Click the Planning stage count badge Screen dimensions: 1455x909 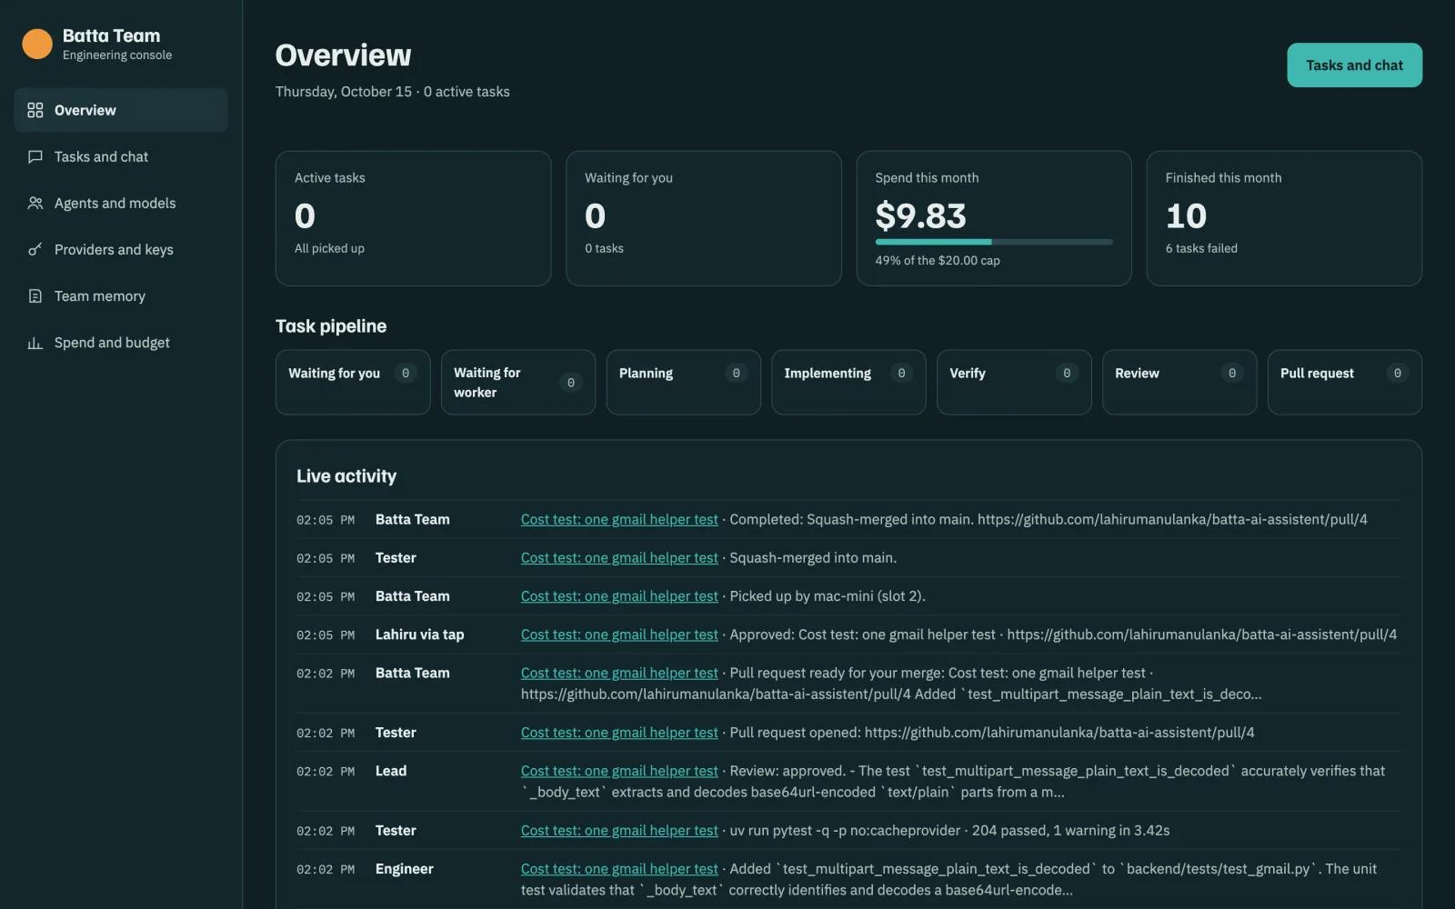[x=736, y=374]
